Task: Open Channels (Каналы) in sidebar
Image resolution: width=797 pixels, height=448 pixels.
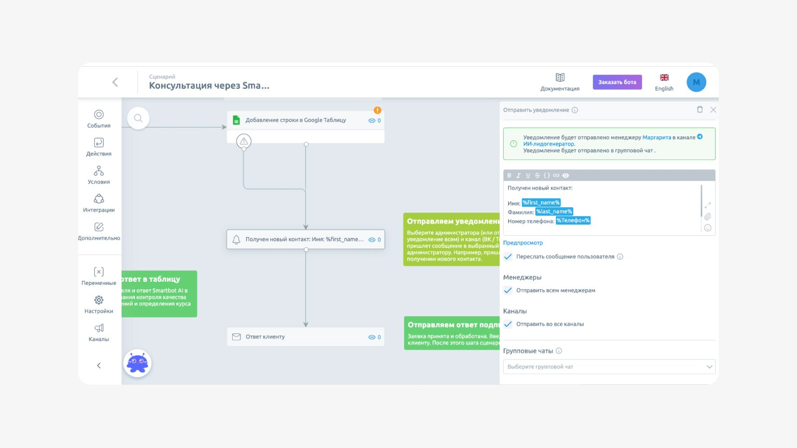Action: 99,332
